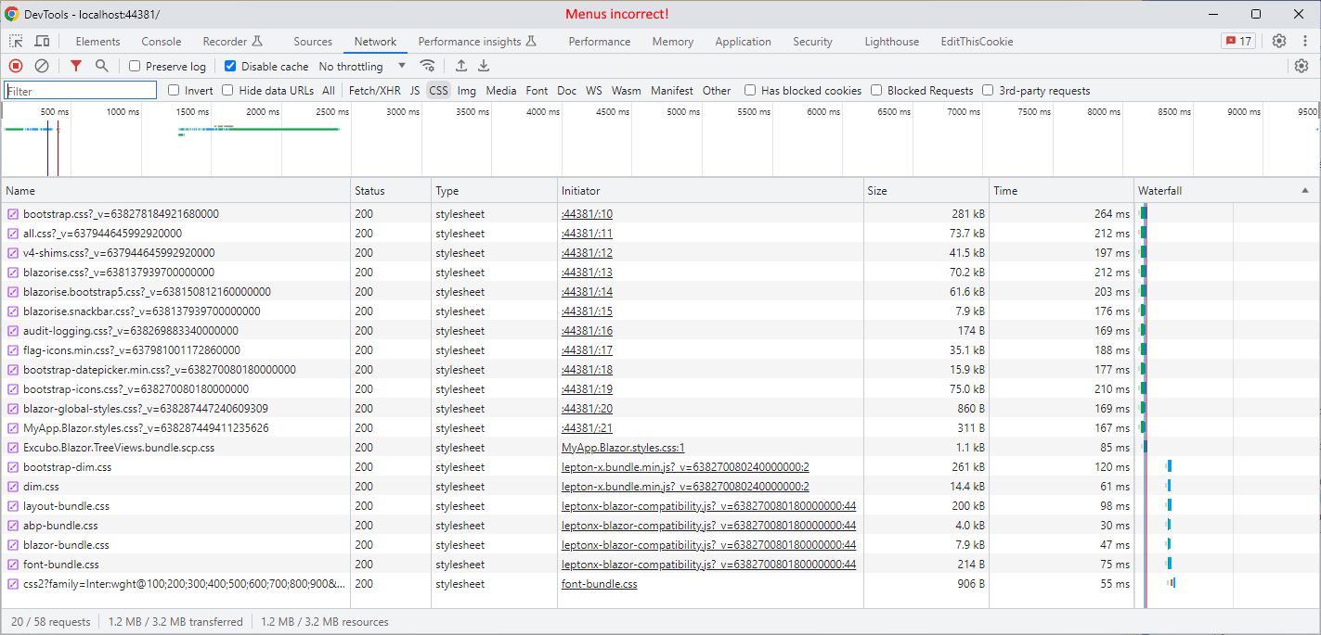Uncheck the Disable cache checkbox
The height and width of the screenshot is (635, 1321).
[231, 67]
